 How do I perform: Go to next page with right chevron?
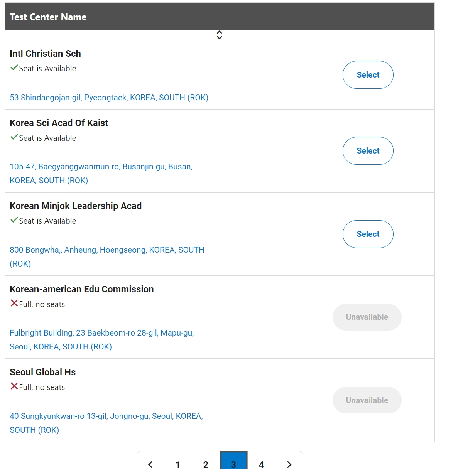coord(289,464)
